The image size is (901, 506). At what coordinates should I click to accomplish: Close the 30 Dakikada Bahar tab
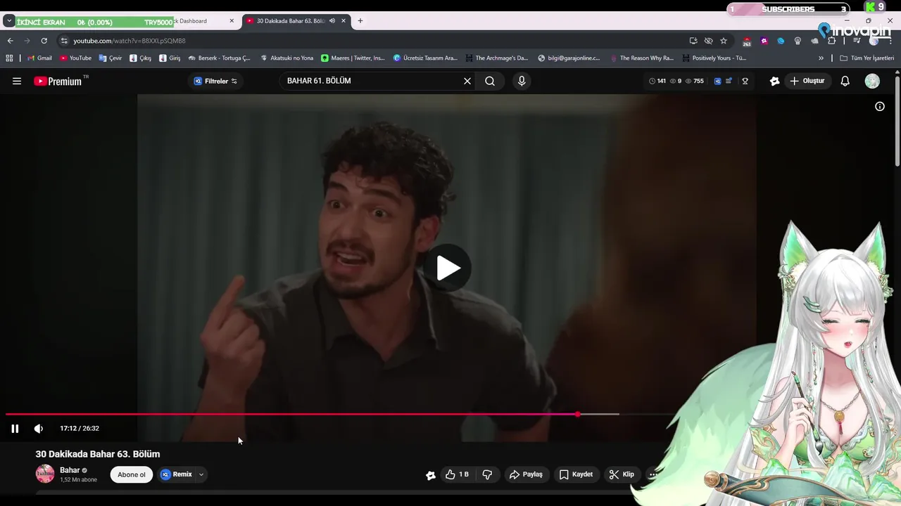click(x=344, y=21)
